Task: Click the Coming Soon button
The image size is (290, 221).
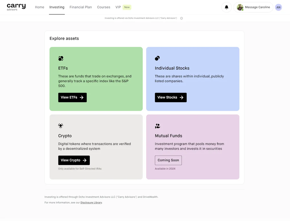Action: (168, 160)
